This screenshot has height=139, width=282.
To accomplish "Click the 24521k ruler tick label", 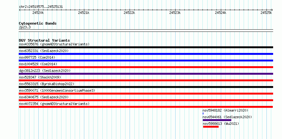I will click(x=84, y=13).
